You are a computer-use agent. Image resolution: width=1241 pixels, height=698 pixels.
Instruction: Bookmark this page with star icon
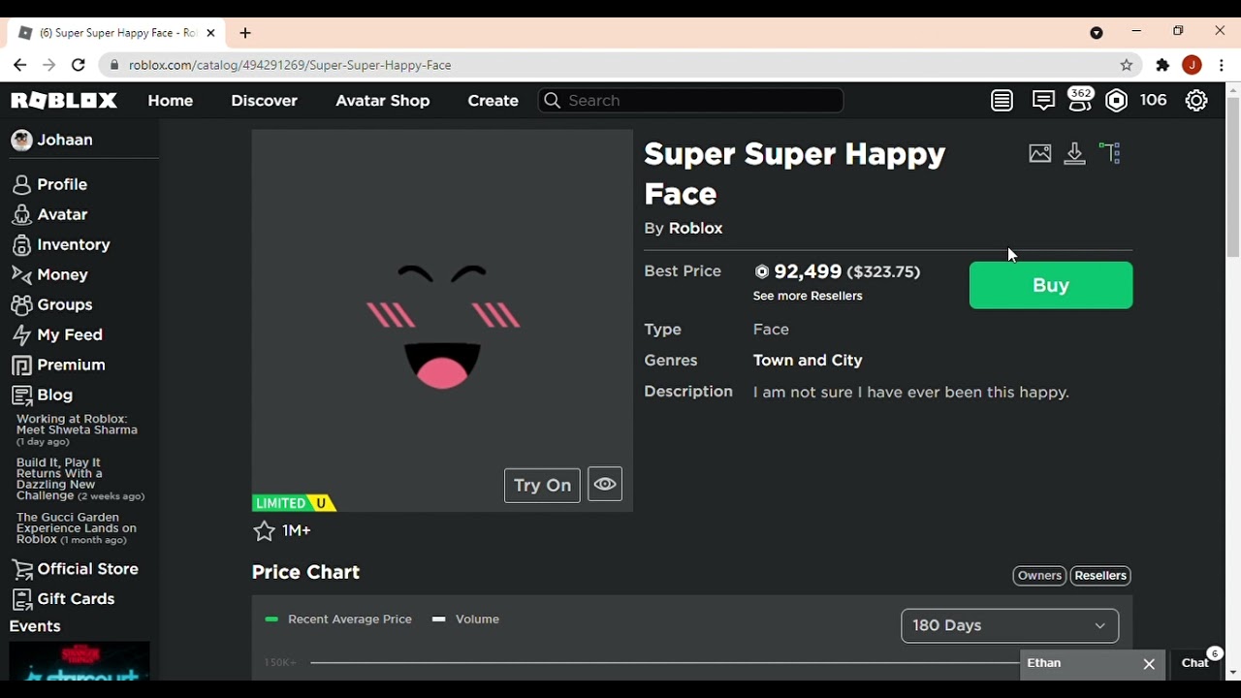click(x=1127, y=65)
